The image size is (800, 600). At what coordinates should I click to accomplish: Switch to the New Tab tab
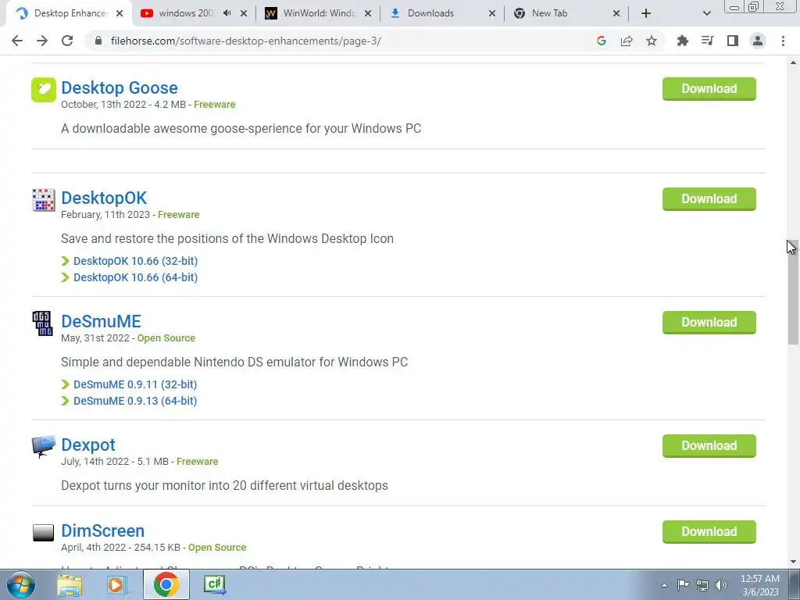click(x=549, y=13)
